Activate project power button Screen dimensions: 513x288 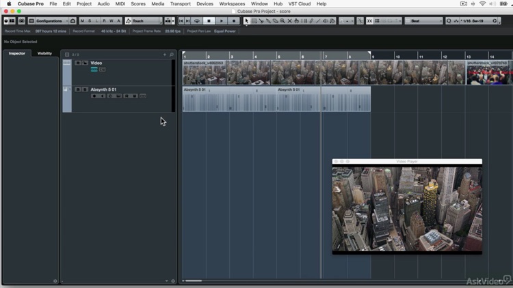tap(6, 21)
